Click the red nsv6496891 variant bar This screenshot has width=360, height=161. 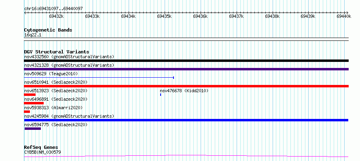(x=34, y=103)
